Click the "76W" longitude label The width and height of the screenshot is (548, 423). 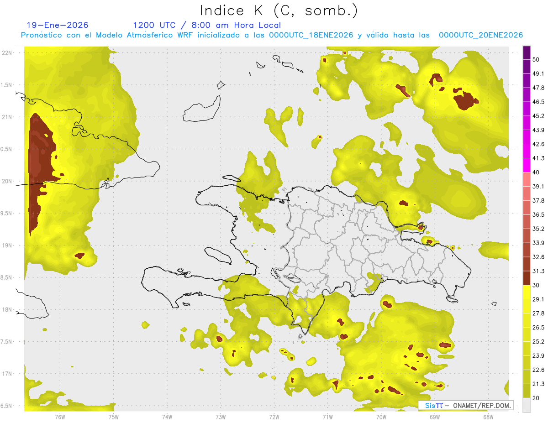60,417
